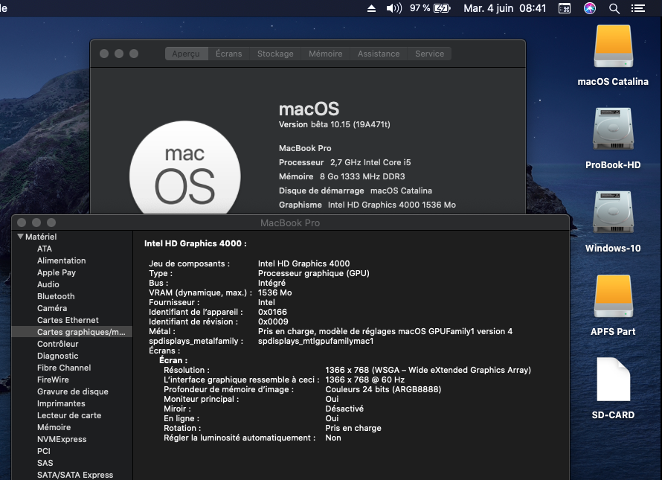
Task: Click Type value Processeur graphique (GPU)
Action: pyautogui.click(x=314, y=273)
